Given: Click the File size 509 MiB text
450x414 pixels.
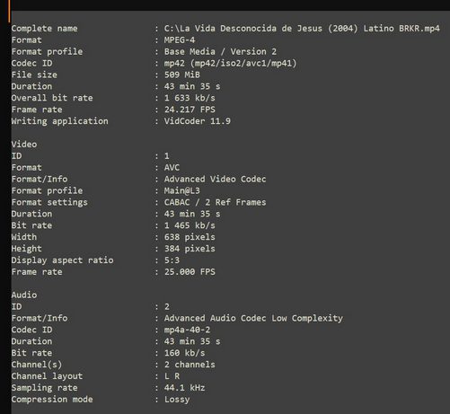Looking at the screenshot, I should coord(182,75).
